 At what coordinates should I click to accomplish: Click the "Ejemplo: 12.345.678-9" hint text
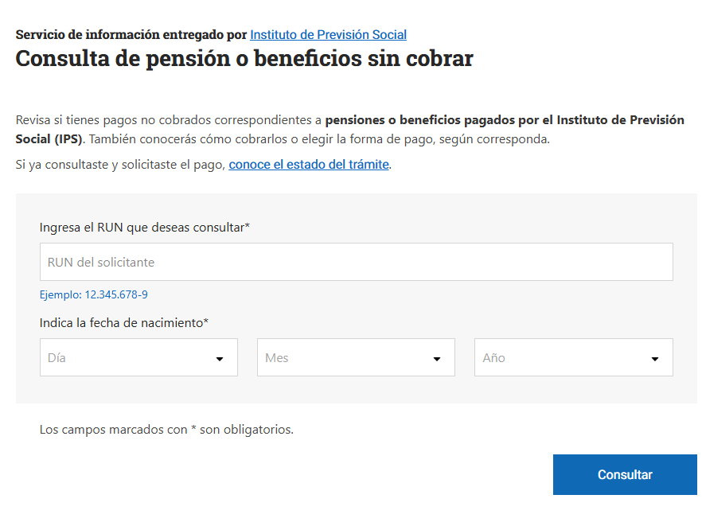tap(93, 294)
